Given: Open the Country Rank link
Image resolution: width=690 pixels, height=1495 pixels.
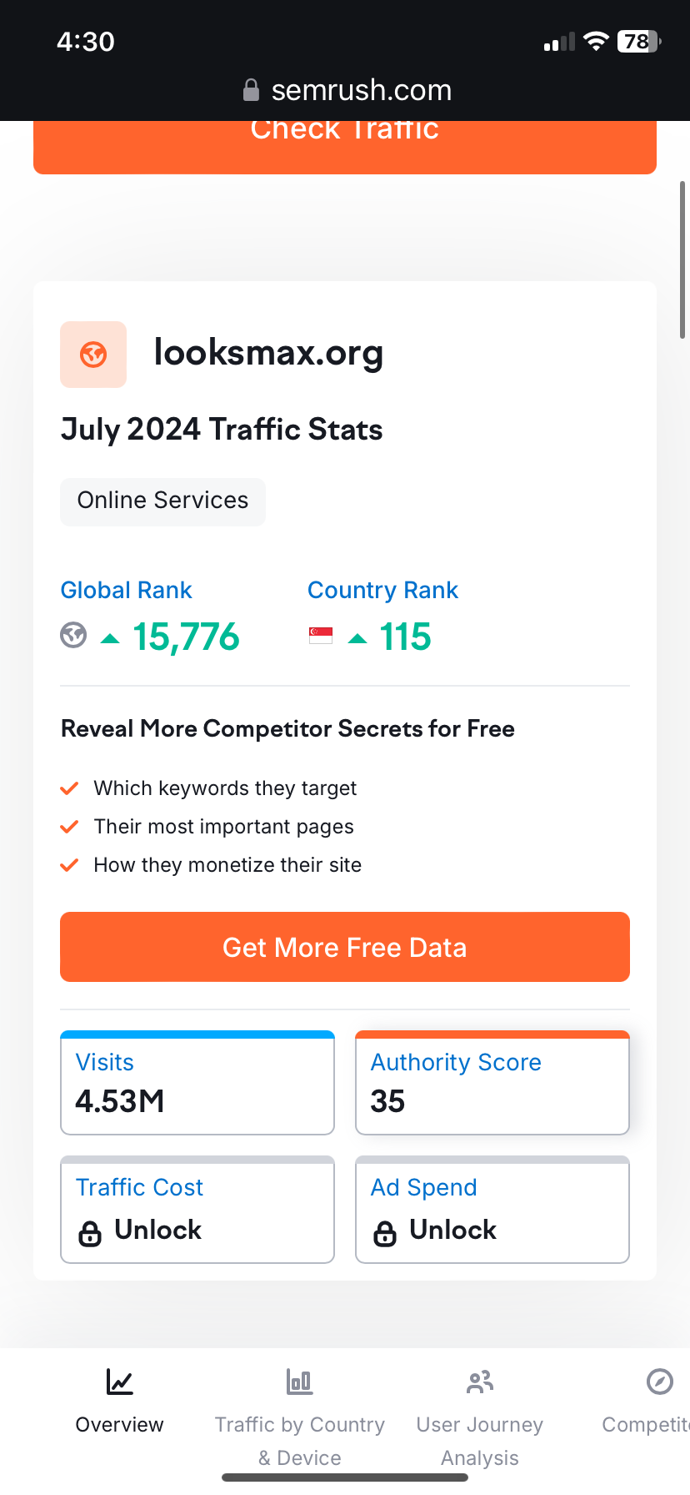Looking at the screenshot, I should click(x=382, y=591).
